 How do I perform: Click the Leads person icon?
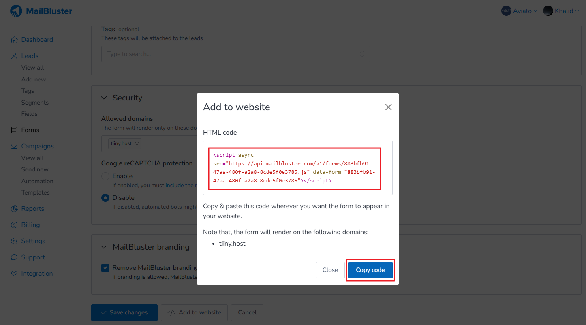point(14,56)
